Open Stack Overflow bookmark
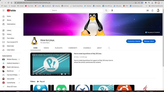 (76, 6)
